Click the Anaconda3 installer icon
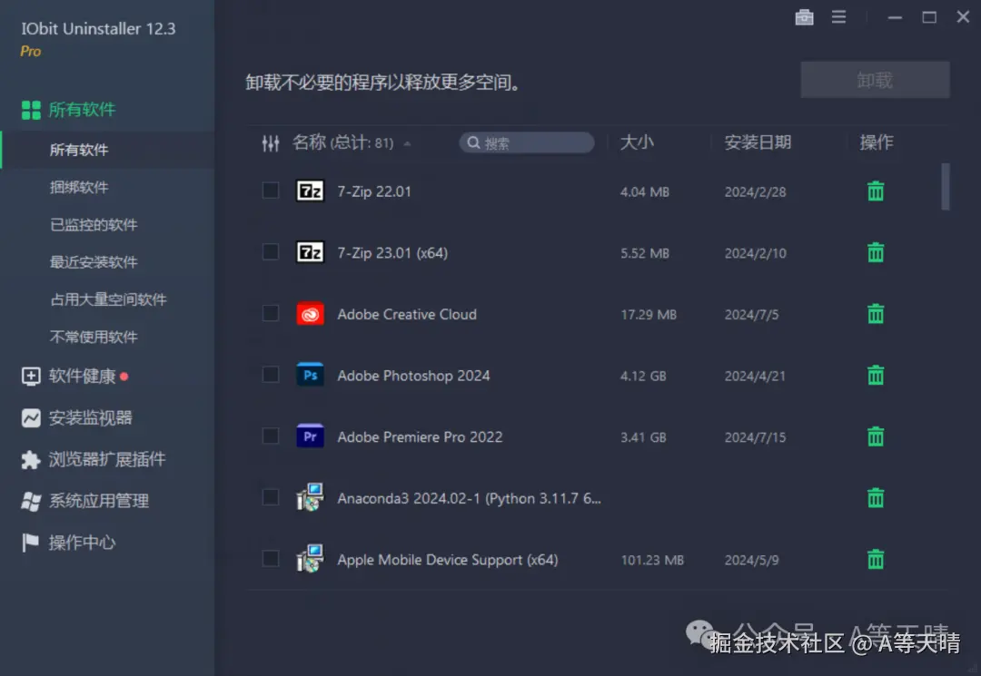Viewport: 981px width, 676px height. 310,497
